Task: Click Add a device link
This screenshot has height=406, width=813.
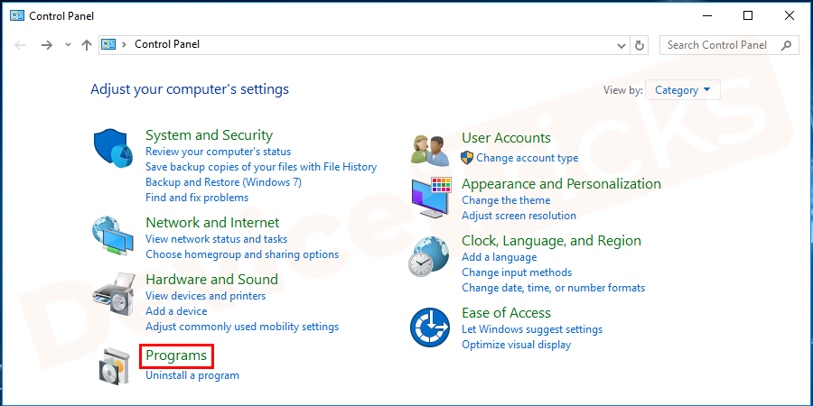Action: click(x=176, y=311)
